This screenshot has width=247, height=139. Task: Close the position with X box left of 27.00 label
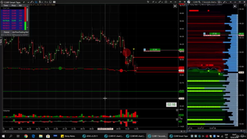coord(145,50)
